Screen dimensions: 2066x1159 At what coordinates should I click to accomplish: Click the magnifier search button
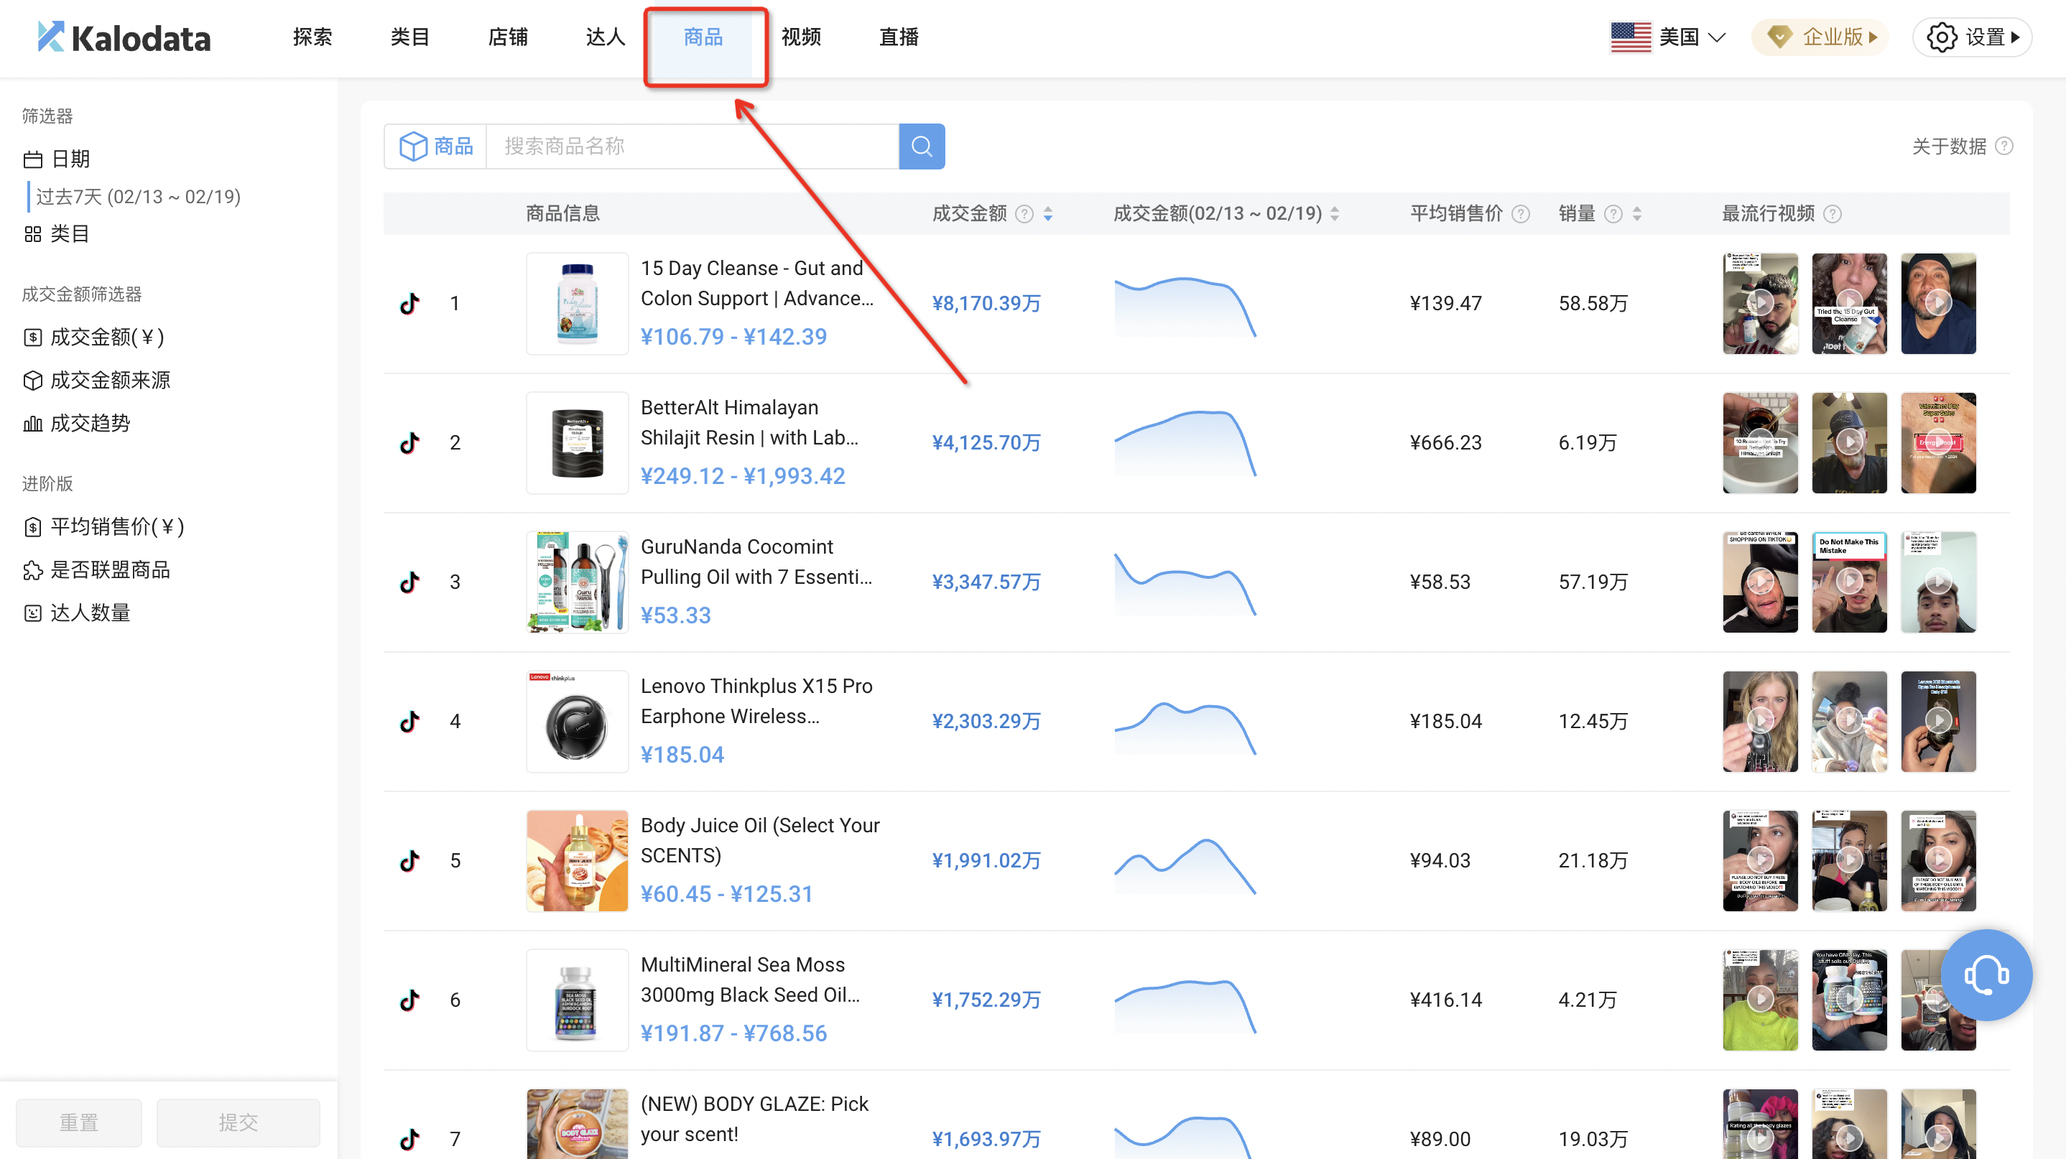pyautogui.click(x=922, y=146)
